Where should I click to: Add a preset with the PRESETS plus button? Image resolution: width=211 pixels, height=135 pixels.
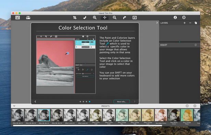click(x=187, y=106)
